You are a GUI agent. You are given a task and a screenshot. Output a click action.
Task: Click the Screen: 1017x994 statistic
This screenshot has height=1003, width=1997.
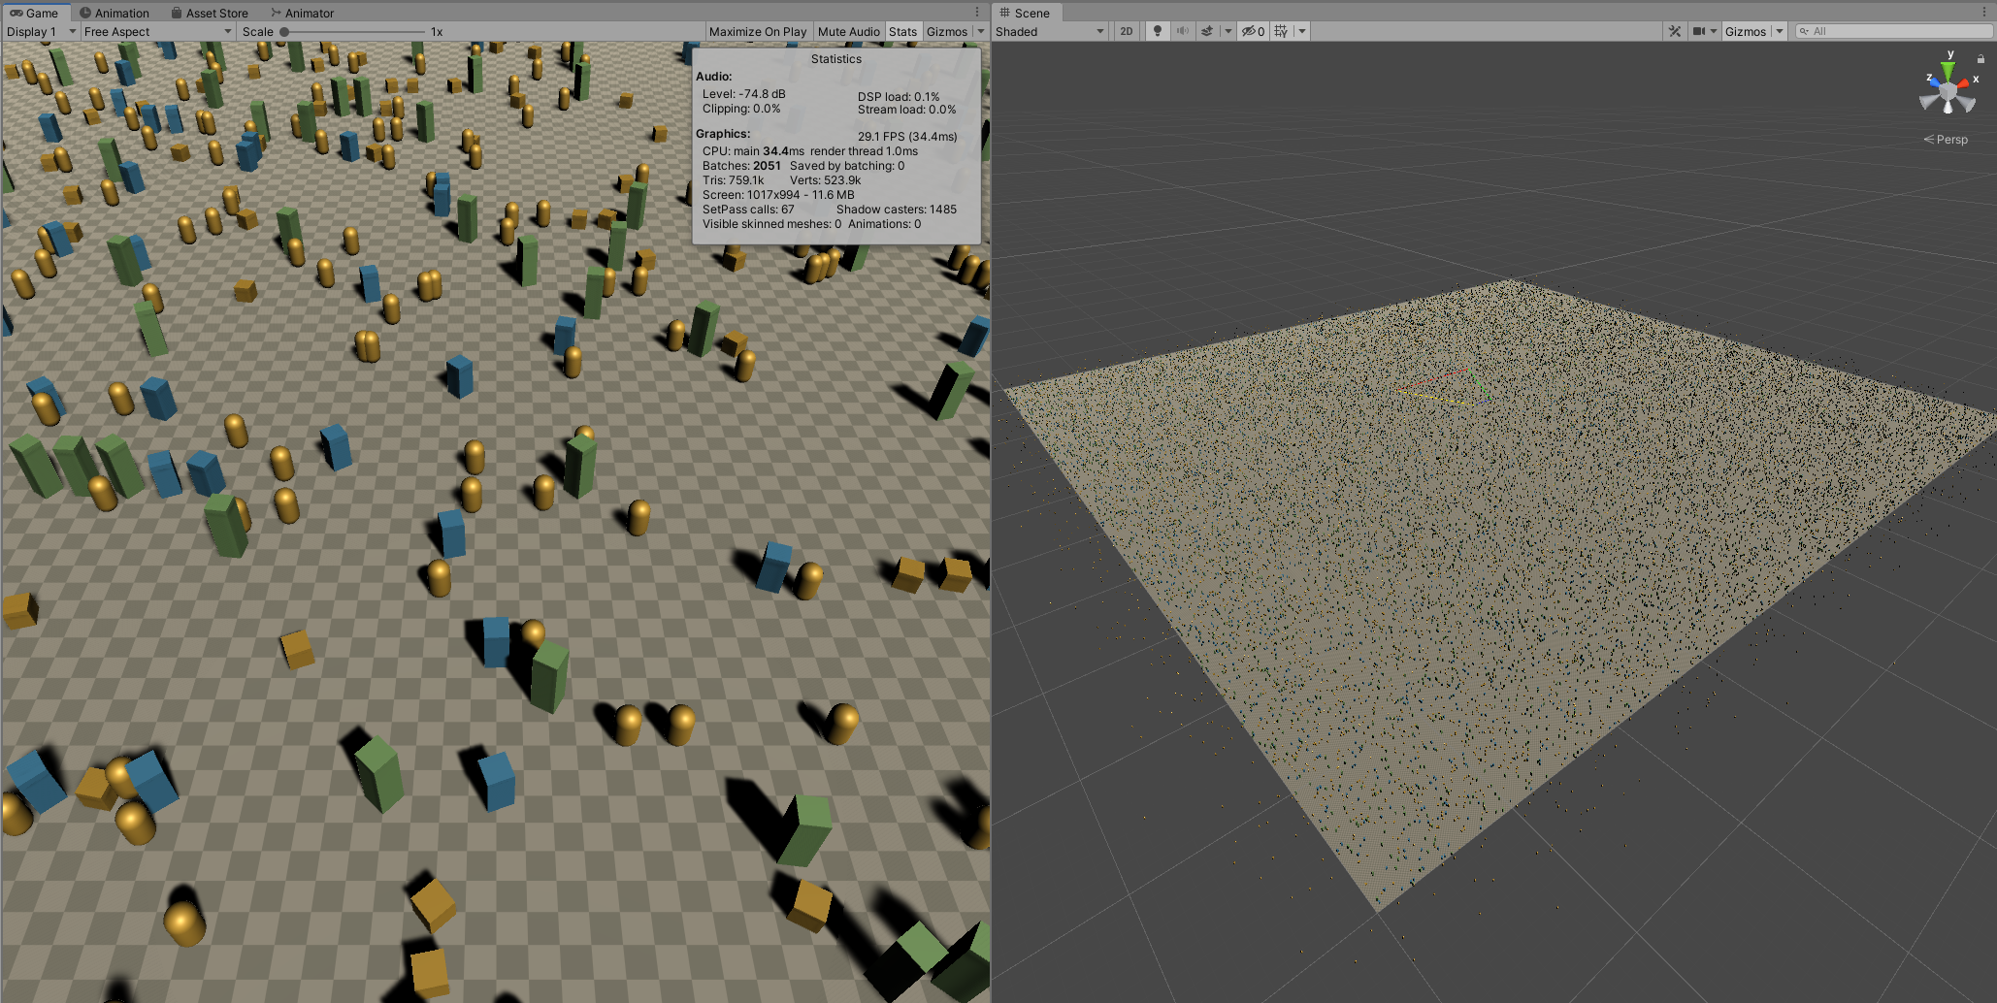point(778,195)
